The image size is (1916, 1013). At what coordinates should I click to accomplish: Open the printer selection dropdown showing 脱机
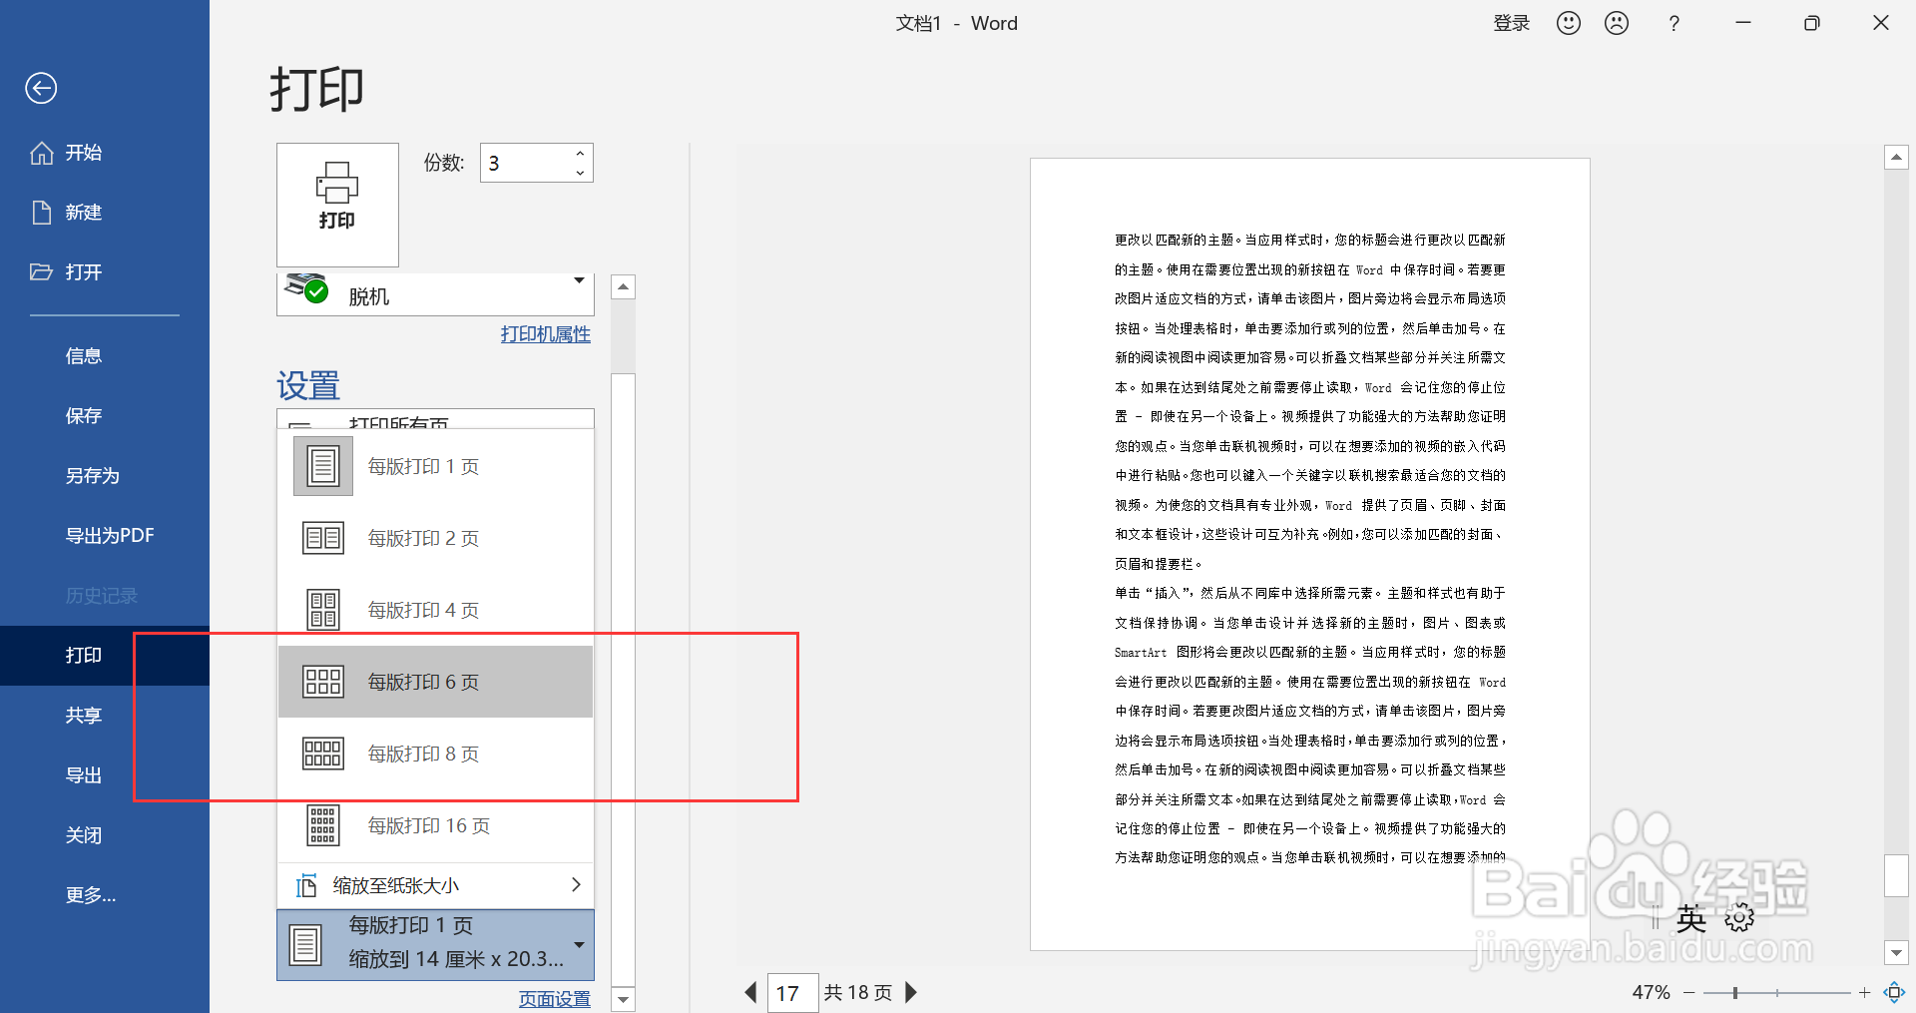435,294
